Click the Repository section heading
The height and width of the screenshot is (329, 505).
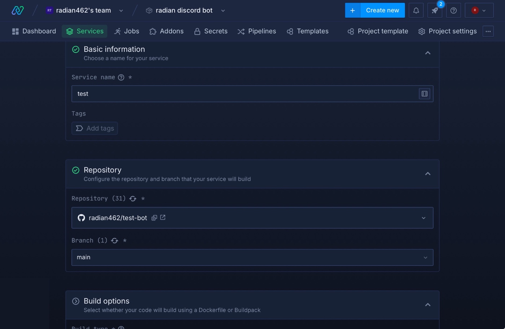click(x=102, y=170)
